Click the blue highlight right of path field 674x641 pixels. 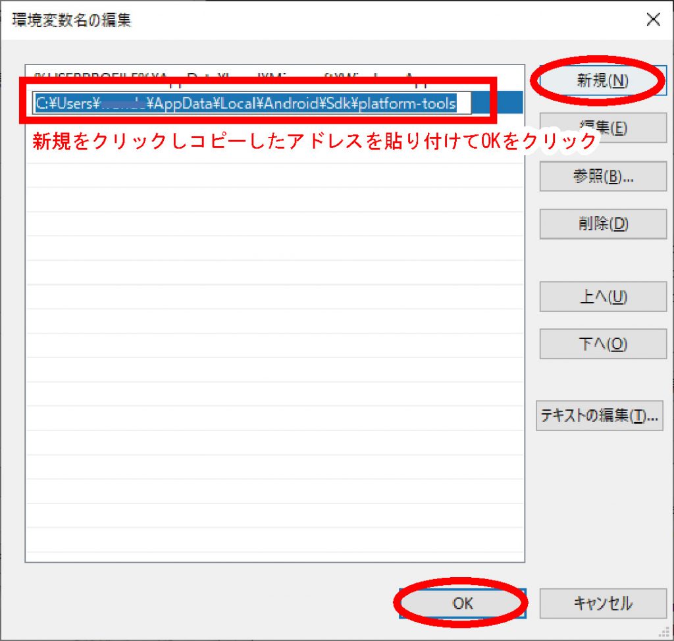pyautogui.click(x=499, y=103)
